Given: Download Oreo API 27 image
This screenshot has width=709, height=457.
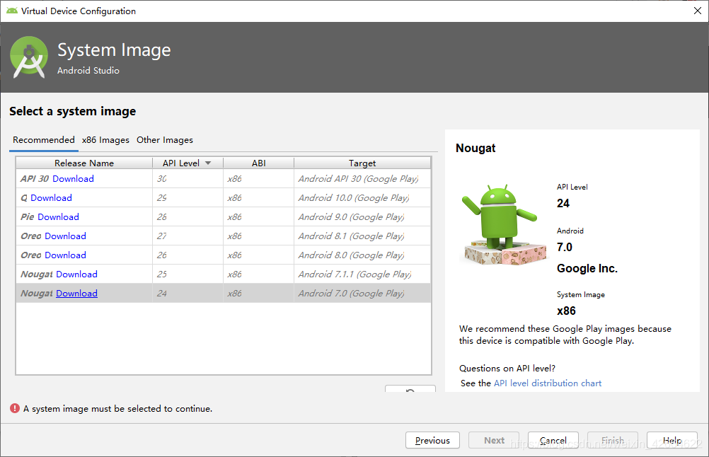Looking at the screenshot, I should click(66, 236).
